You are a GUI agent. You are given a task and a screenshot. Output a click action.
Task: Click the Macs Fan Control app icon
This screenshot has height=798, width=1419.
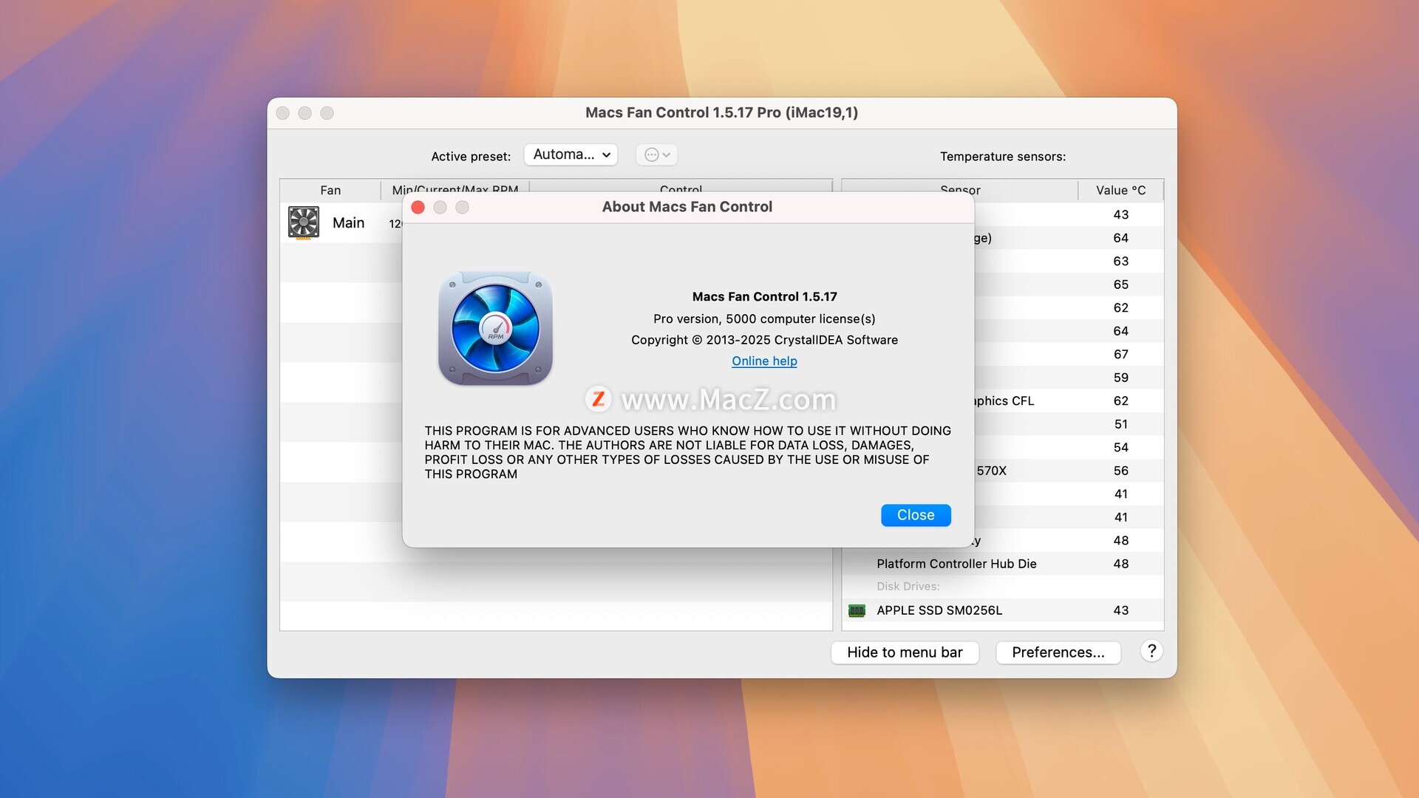(x=495, y=328)
